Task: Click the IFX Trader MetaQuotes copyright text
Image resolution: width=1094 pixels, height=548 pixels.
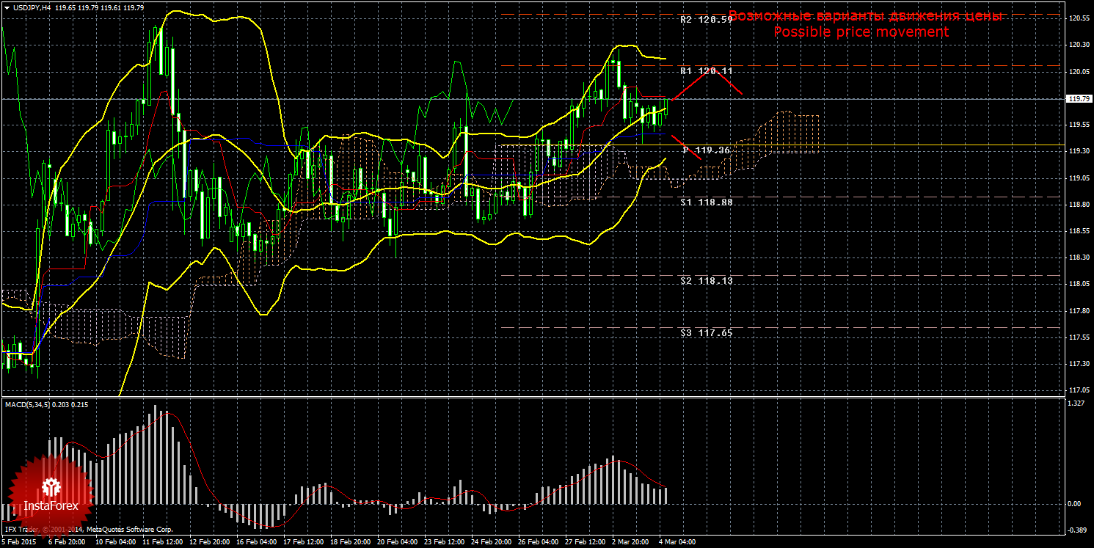Action: (x=88, y=529)
